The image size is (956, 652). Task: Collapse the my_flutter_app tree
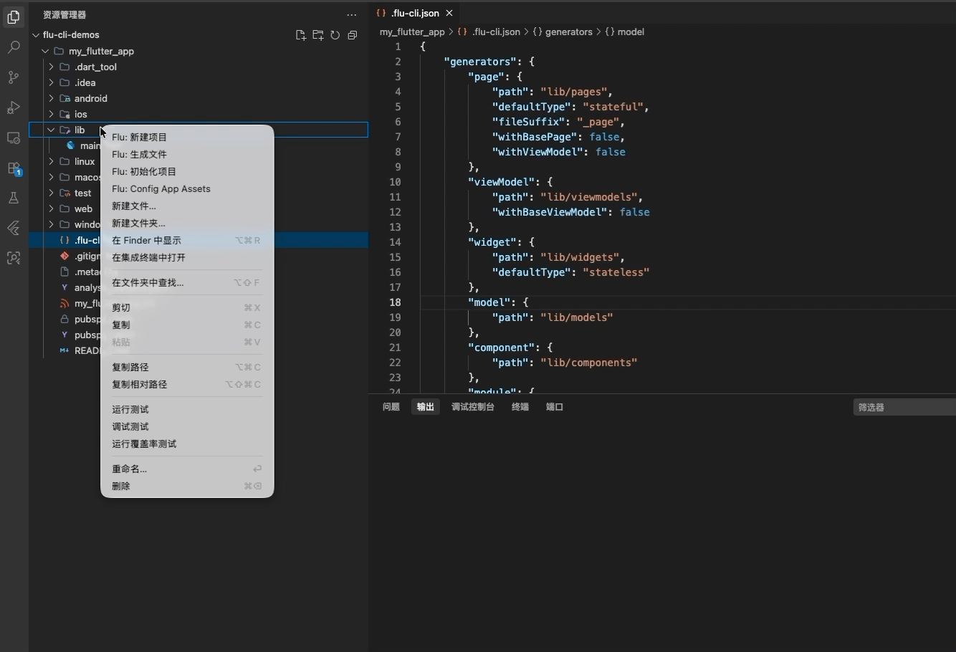click(44, 51)
